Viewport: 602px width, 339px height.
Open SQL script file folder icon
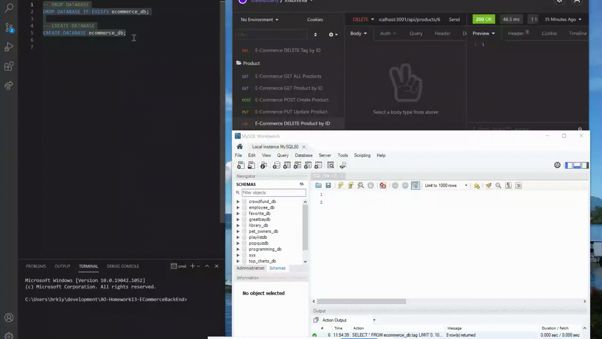[318, 186]
